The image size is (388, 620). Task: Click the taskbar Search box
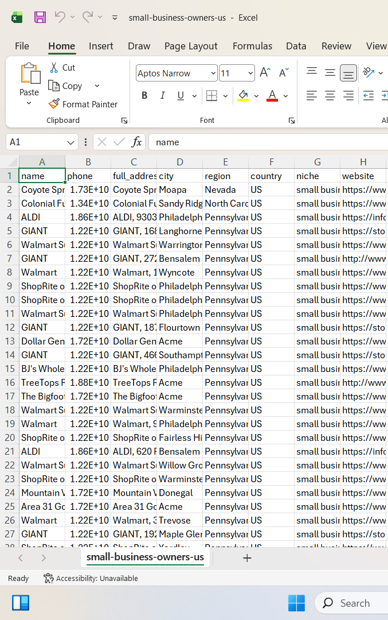(351, 603)
